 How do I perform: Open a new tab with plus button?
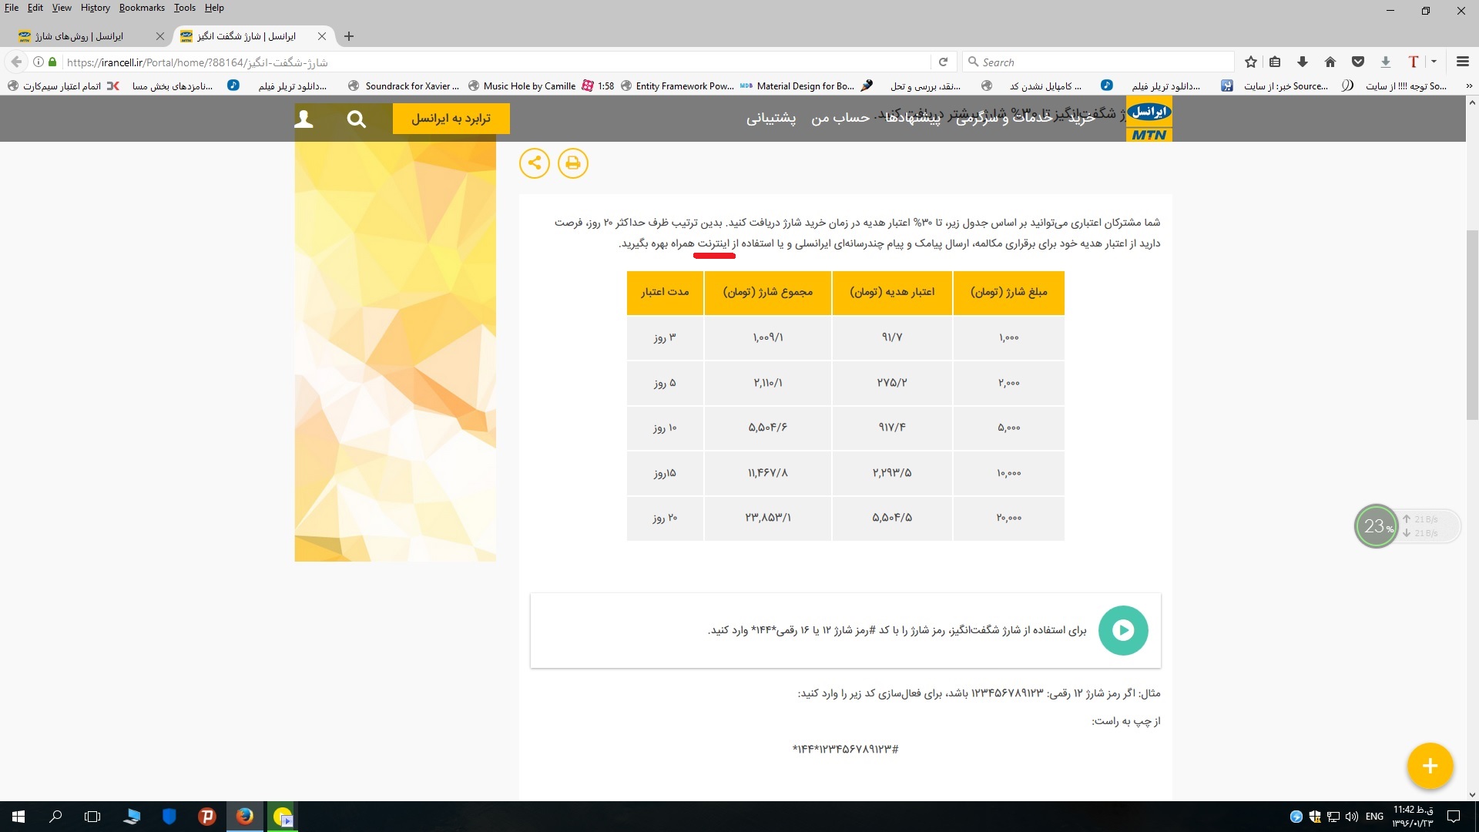point(349,36)
